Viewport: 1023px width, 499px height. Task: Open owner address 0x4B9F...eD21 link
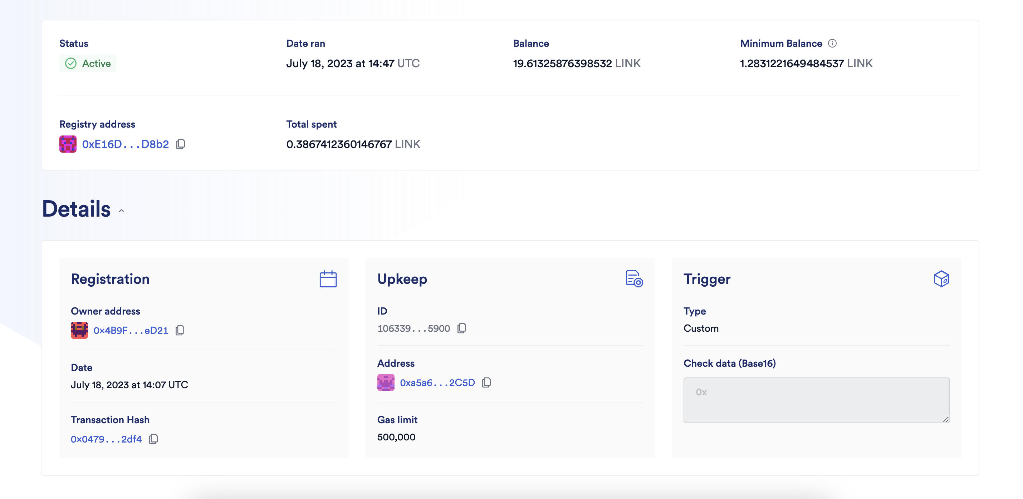131,330
